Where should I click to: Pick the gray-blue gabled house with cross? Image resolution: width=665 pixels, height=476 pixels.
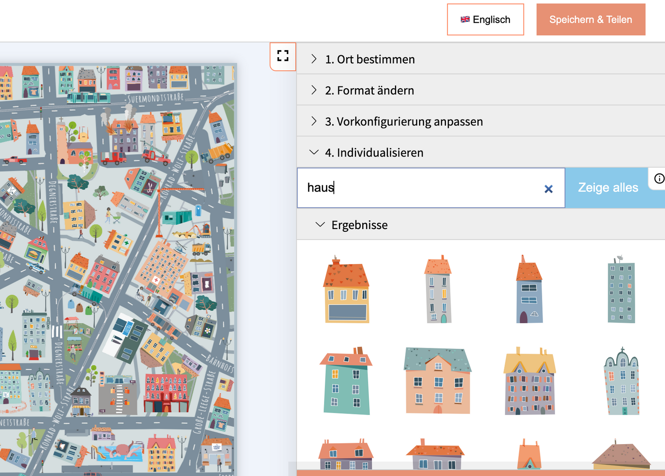[622, 381]
